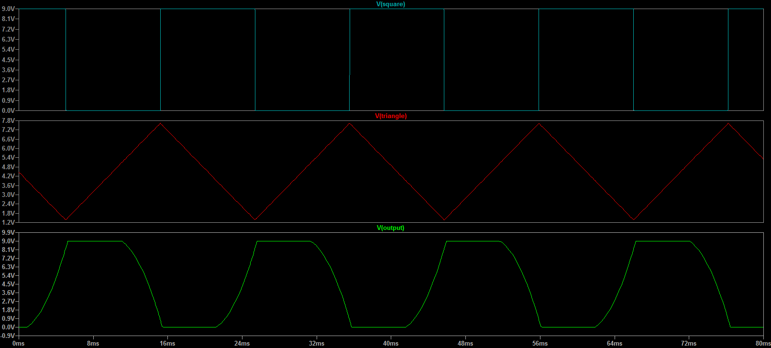Click the V(square) trace label

coord(390,4)
